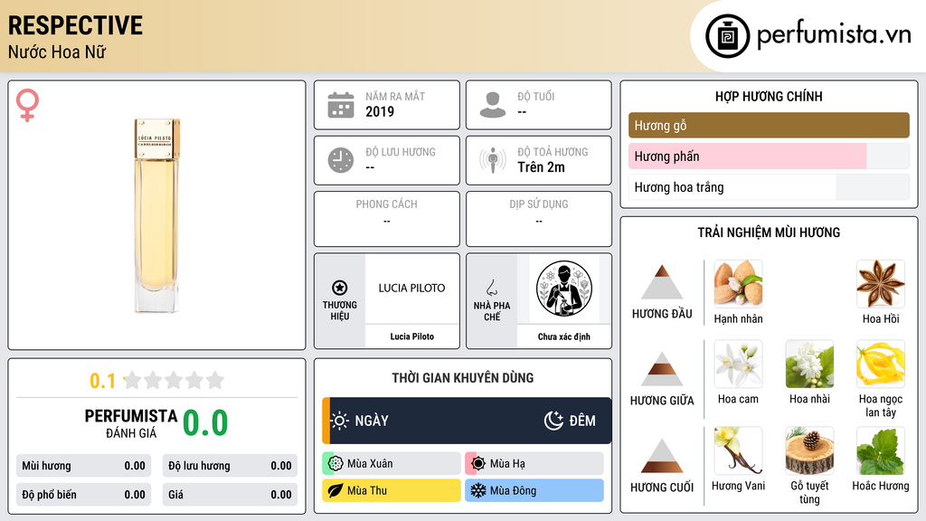Open the Hoa cam blossom image
Viewport: 926px width, 521px height.
coord(738,364)
